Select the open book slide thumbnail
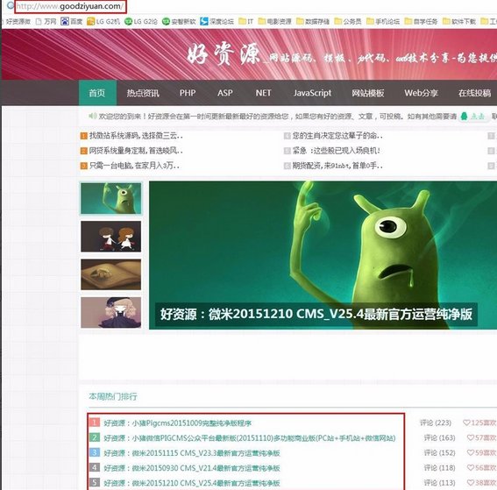 (x=111, y=274)
